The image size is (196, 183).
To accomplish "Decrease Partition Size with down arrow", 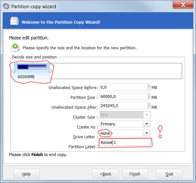I will 149,98.
